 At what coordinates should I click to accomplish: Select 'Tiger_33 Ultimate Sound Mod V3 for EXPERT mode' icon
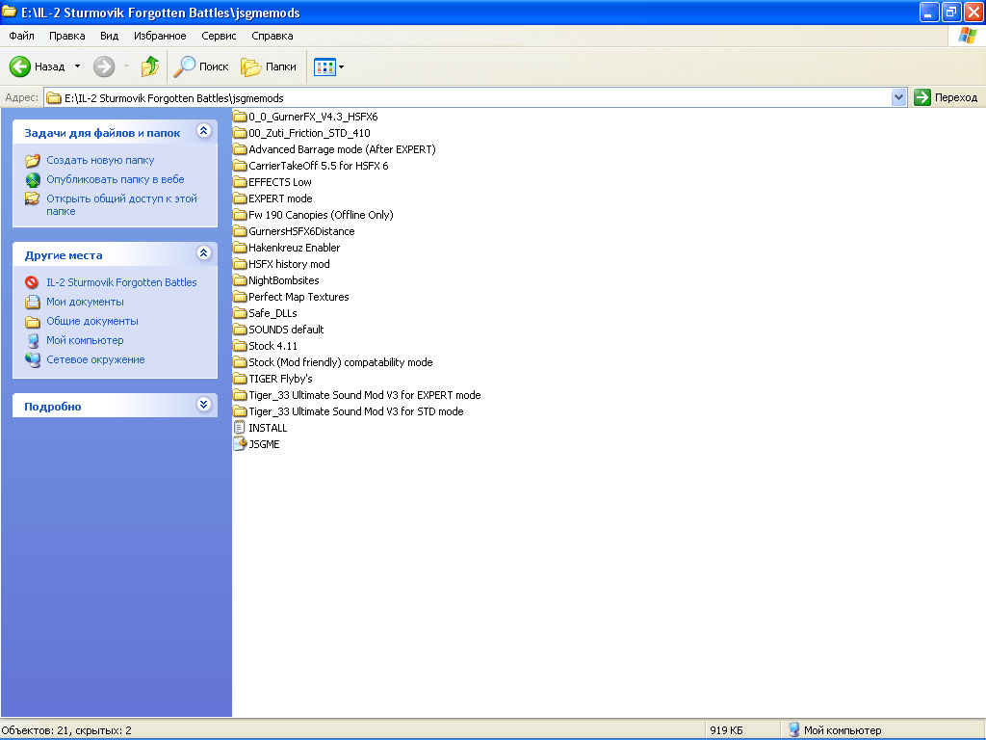coord(240,394)
